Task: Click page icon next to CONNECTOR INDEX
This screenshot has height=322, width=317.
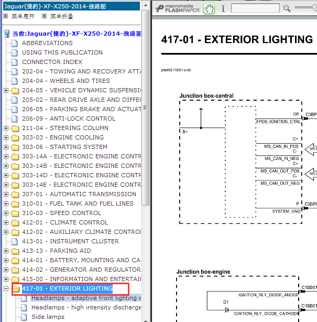Action: [x=15, y=62]
